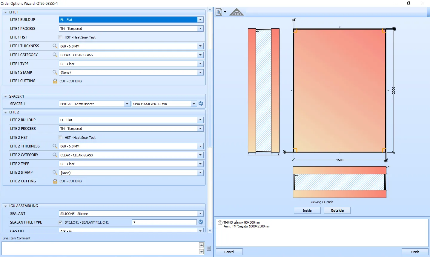
Task: Click the front elevation glass drawing
Action: pyautogui.click(x=340, y=90)
